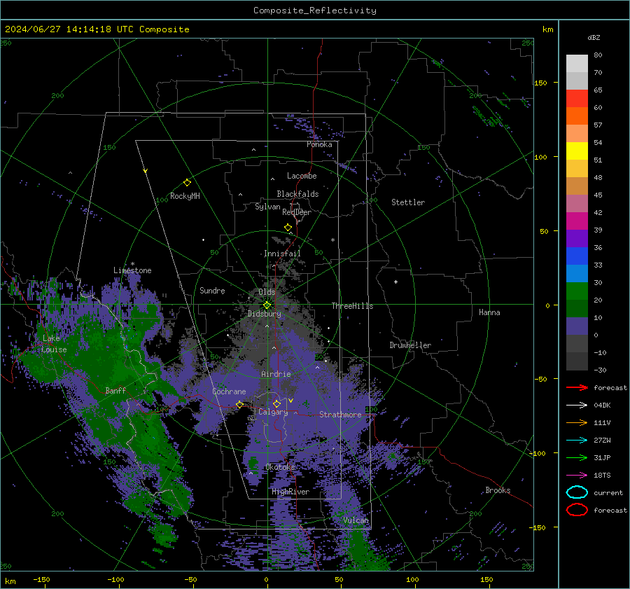Click the Blackfalds label
The width and height of the screenshot is (630, 589).
point(297,194)
